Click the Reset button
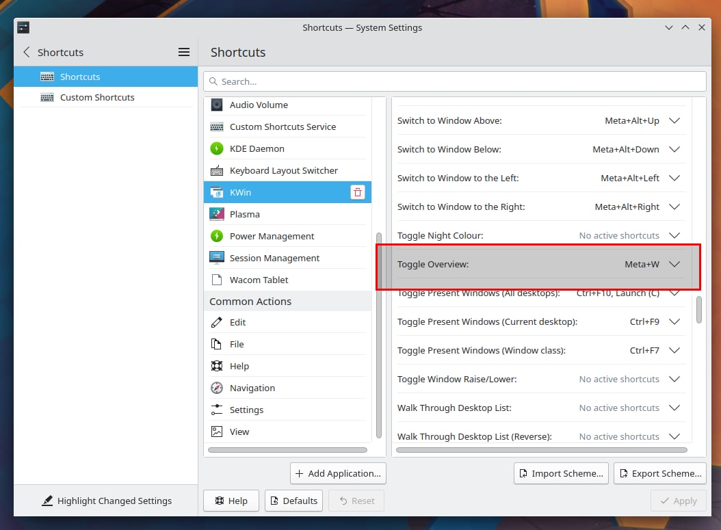This screenshot has width=721, height=530. pyautogui.click(x=356, y=501)
